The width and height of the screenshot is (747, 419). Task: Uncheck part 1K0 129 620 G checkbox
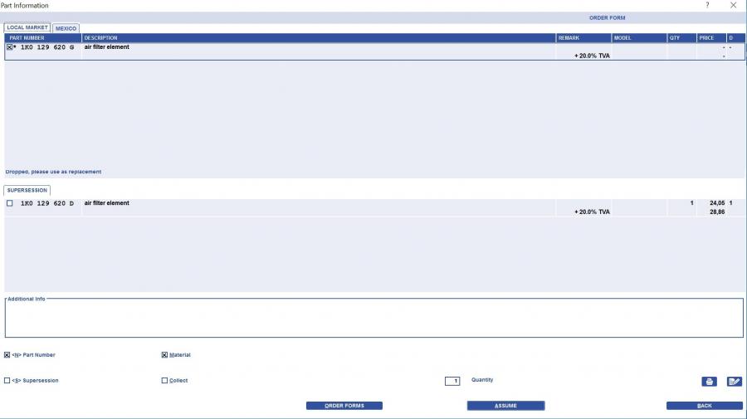click(9, 47)
